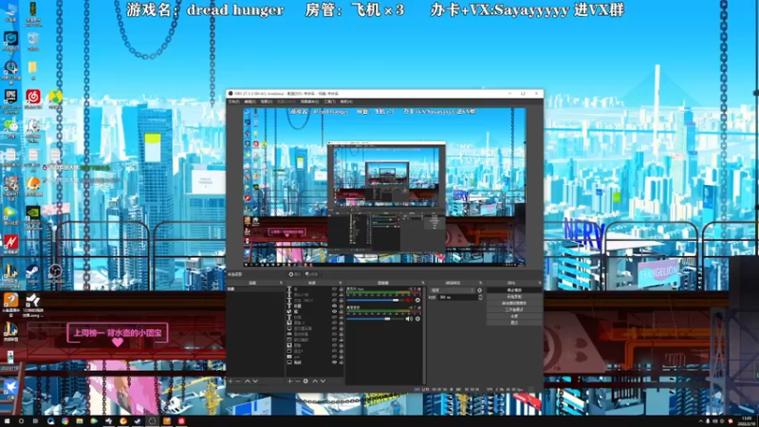Viewport: 759px width, 427px height.
Task: Open WeChat desktop shortcut
Action: 10,127
